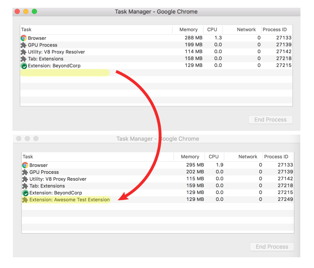Click BeyondCorp shield icon in upper window
314x268 pixels.
(x=24, y=66)
